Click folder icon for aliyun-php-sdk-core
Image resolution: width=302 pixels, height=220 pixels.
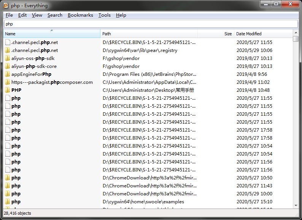click(x=8, y=66)
